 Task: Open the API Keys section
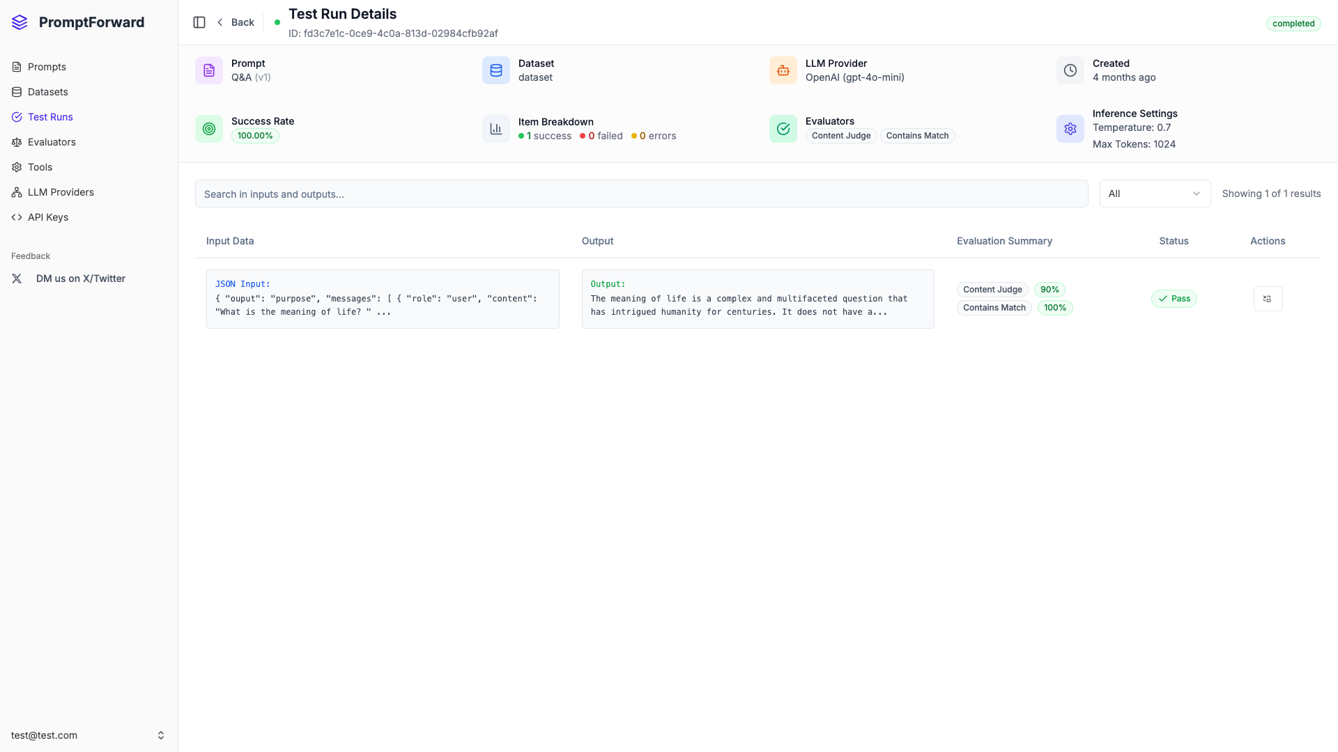[47, 217]
